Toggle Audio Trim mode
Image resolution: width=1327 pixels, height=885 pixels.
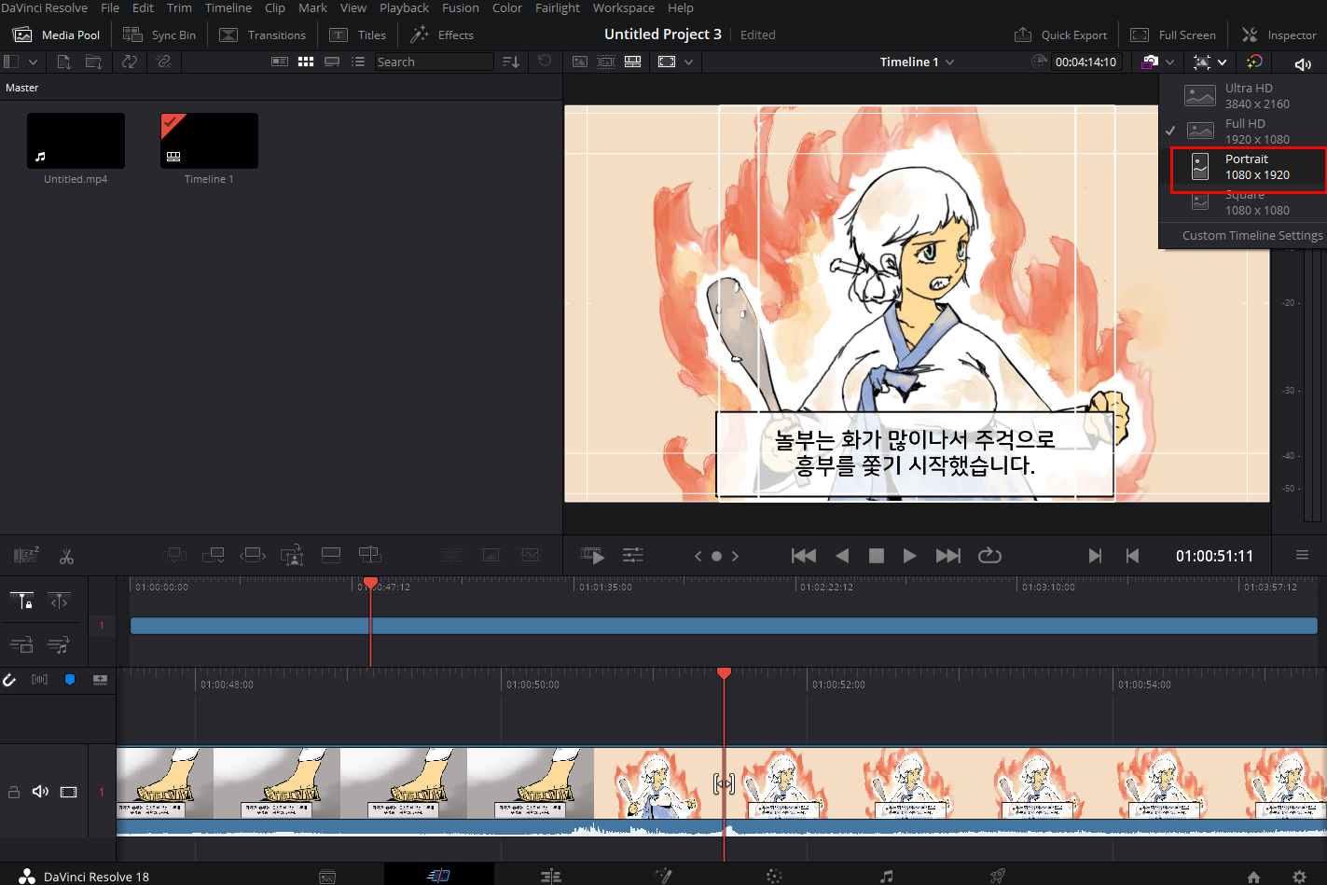click(39, 680)
